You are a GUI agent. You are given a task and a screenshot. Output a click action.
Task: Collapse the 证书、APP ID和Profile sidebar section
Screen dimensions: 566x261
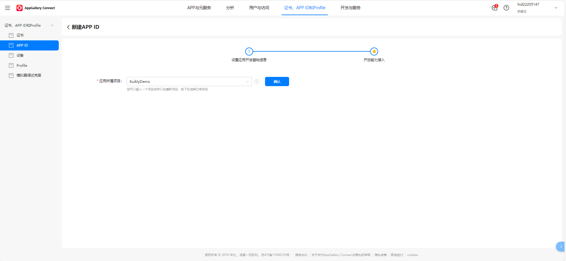[52, 25]
